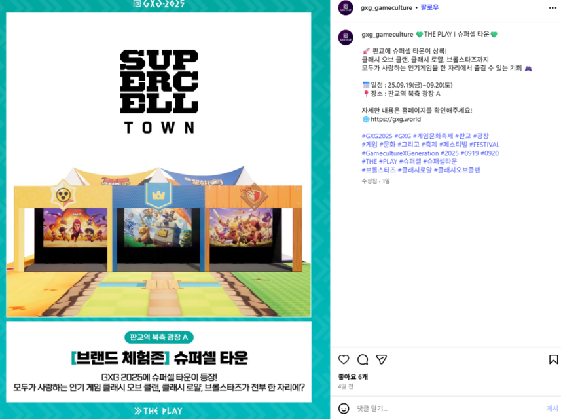Share the post via paper plane icon

(x=382, y=359)
